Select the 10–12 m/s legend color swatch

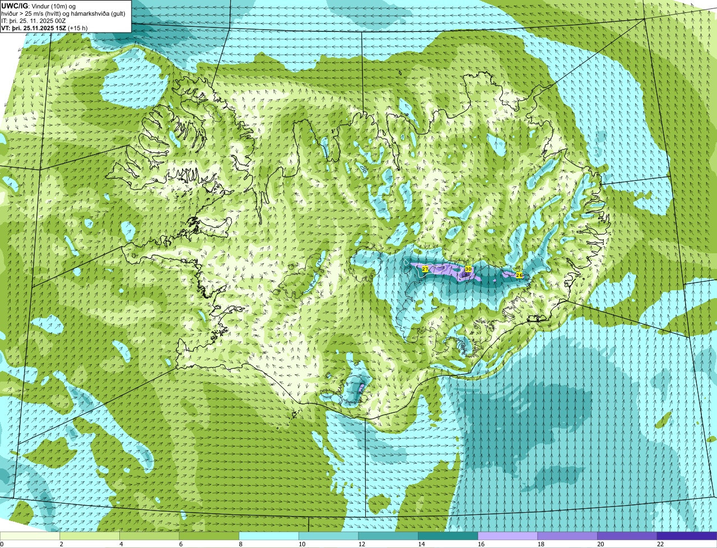329,536
